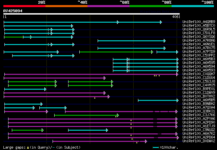Click the "Large gaps" legend text
The image size is (217, 150).
pyautogui.click(x=14, y=147)
